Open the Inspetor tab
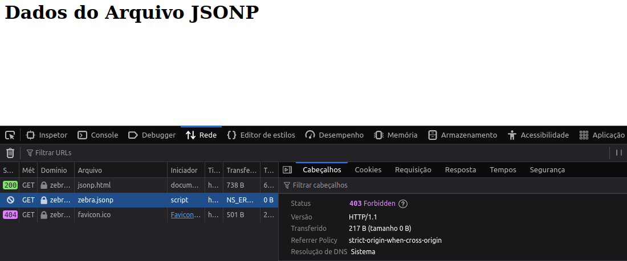The image size is (627, 261). (47, 135)
